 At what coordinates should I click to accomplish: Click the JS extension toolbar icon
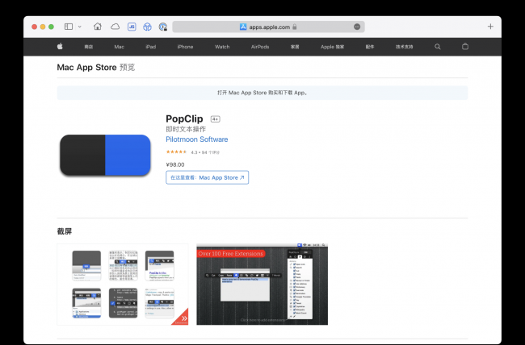click(x=132, y=27)
